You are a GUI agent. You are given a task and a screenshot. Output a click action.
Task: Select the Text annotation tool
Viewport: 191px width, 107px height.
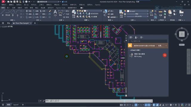[x=55, y=13]
